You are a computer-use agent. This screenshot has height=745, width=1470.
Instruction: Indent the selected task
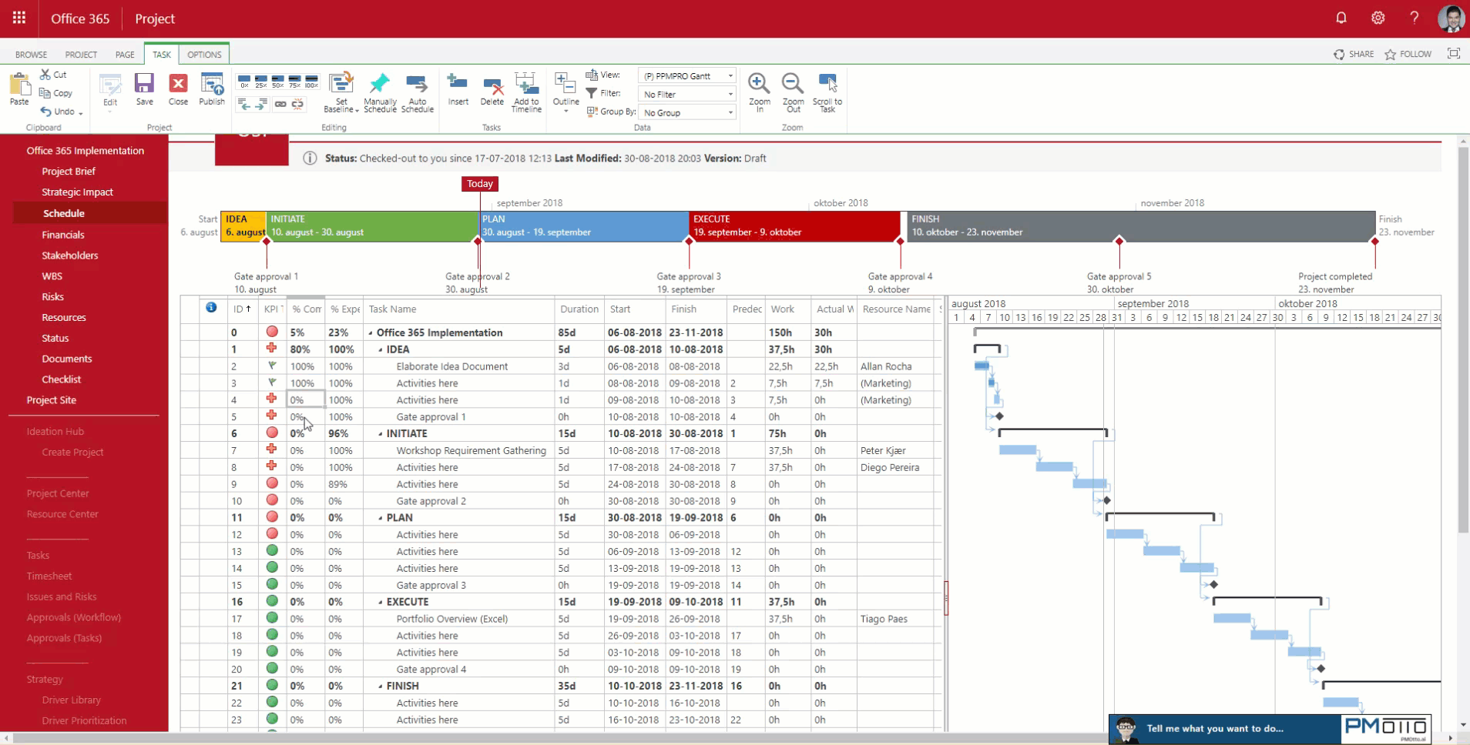coord(262,104)
